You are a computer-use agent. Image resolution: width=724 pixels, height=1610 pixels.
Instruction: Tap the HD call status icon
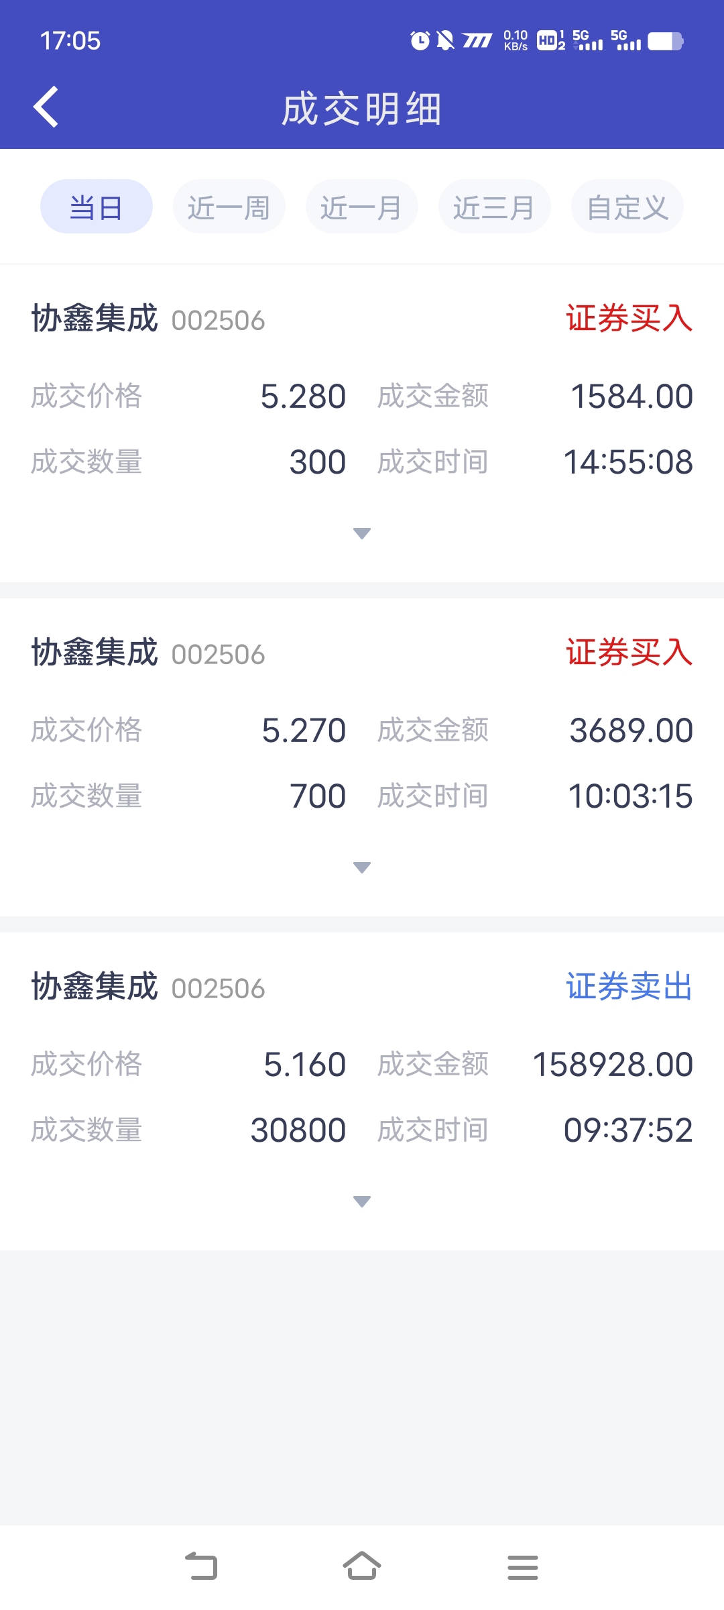550,41
